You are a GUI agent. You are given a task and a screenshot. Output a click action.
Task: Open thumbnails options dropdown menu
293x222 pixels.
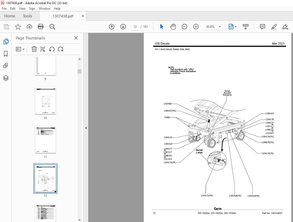20,49
